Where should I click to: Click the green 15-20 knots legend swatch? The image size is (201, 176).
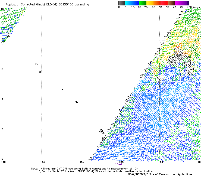[x=143, y=3]
